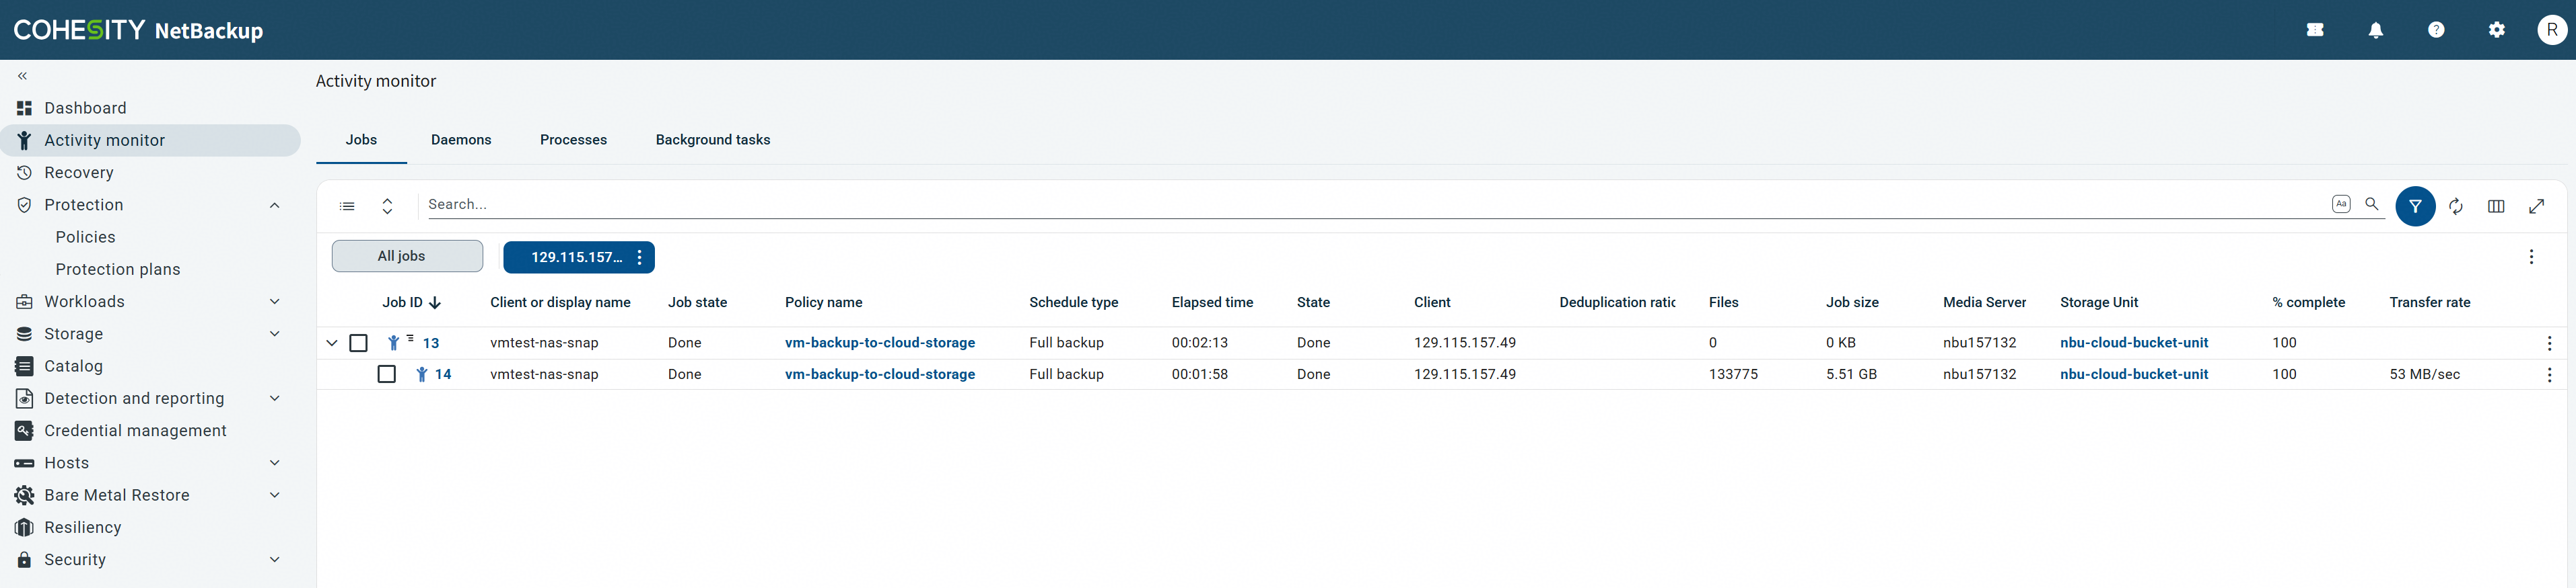Open job ID 13 link
2576x588 pixels.
click(x=431, y=343)
